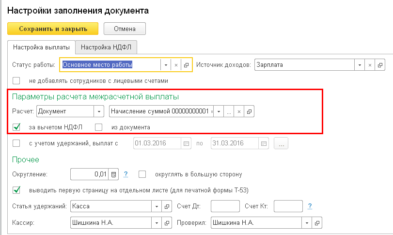The height and width of the screenshot is (235, 393).
Task: Open the Статус работы item via open icon
Action: click(187, 65)
